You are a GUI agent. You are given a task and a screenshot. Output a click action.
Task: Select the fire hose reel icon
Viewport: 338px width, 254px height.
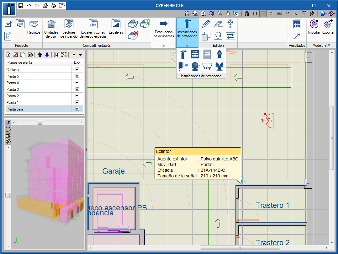(182, 66)
